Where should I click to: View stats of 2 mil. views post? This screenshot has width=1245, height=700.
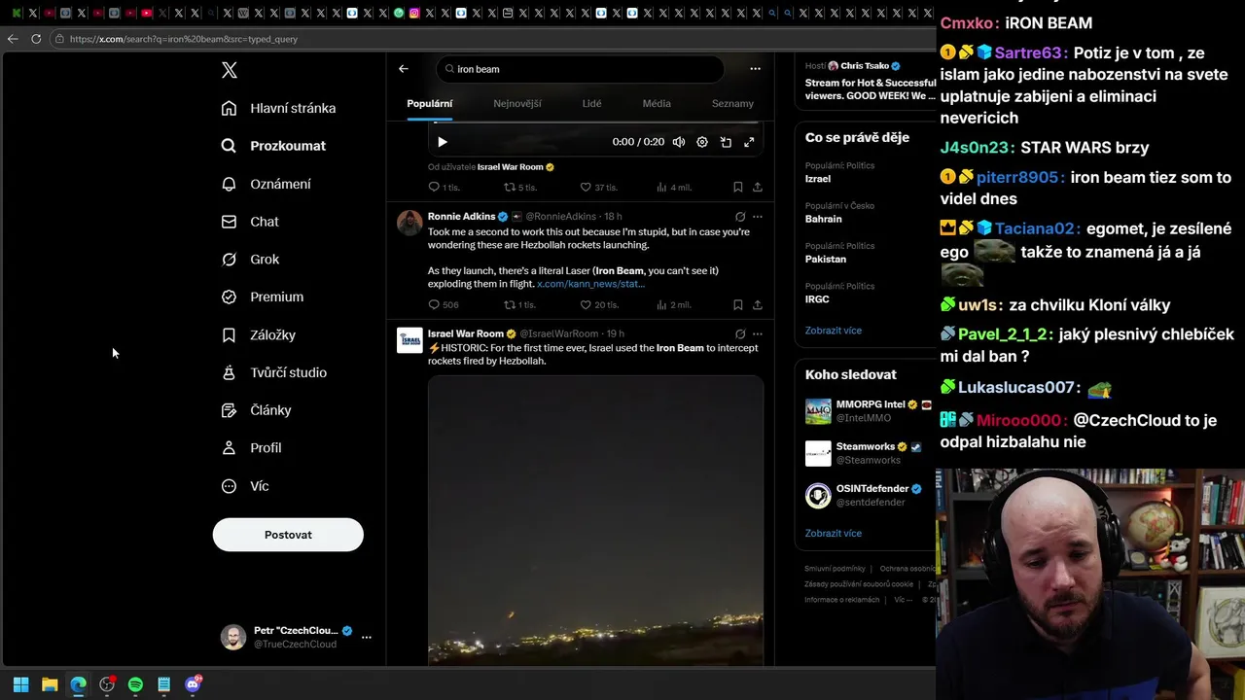click(674, 304)
